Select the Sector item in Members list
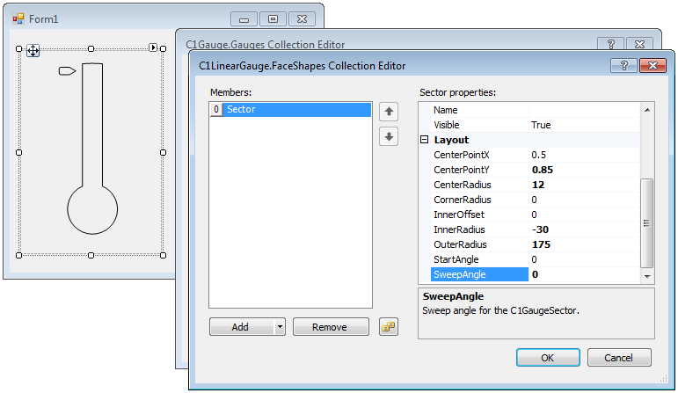678x393 pixels. coord(290,109)
